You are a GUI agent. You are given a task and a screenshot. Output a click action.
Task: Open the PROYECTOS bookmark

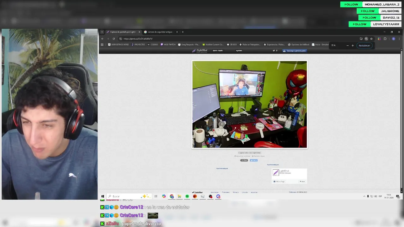138,44
